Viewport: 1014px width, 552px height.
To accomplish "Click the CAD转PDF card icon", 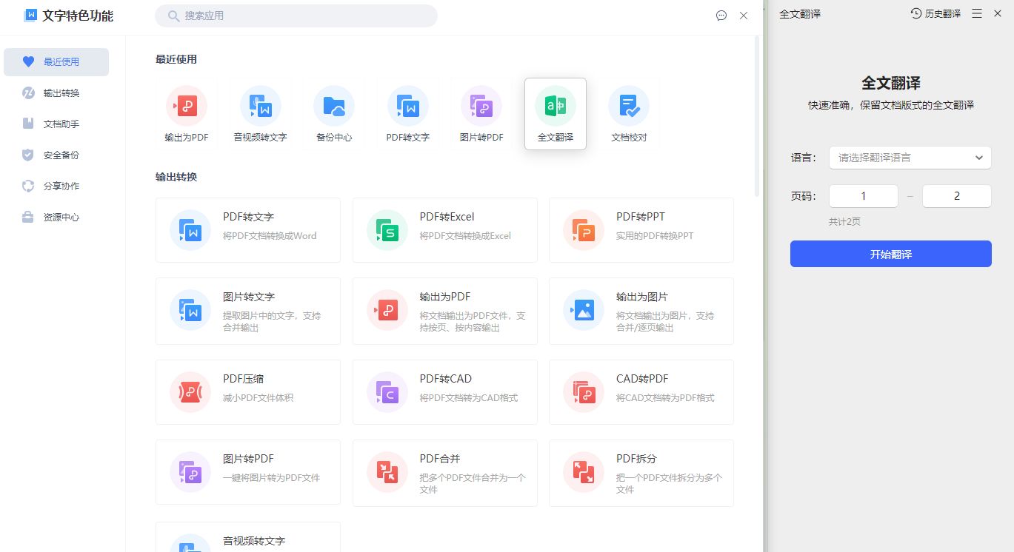I will pyautogui.click(x=584, y=391).
